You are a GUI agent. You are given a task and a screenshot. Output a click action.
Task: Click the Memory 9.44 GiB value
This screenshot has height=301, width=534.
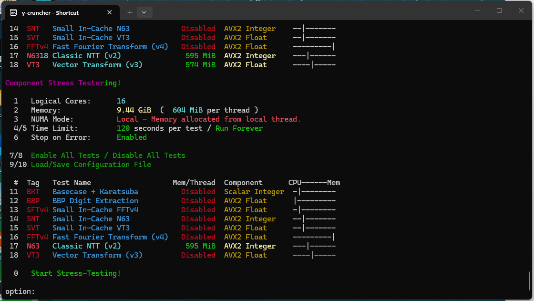(134, 110)
